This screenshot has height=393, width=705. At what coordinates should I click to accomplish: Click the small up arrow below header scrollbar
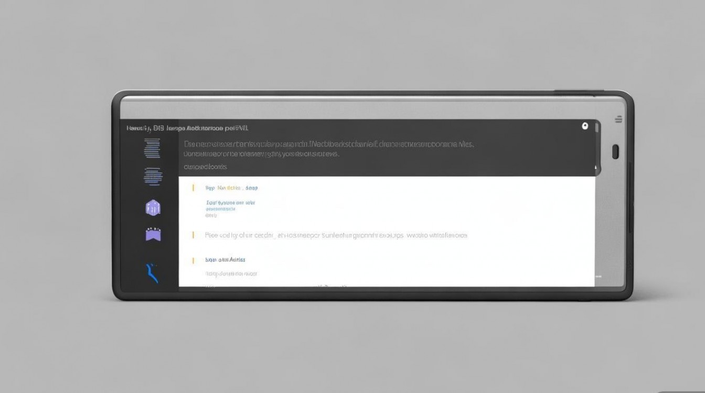point(595,168)
